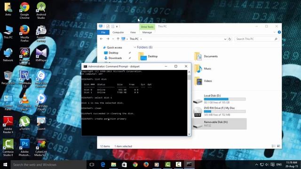Click Search the web and Windows box
Image resolution: width=301 pixels, height=169 pixels.
point(48,165)
